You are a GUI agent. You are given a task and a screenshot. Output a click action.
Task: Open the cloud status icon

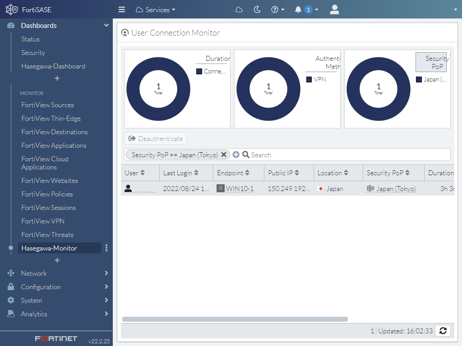point(239,9)
